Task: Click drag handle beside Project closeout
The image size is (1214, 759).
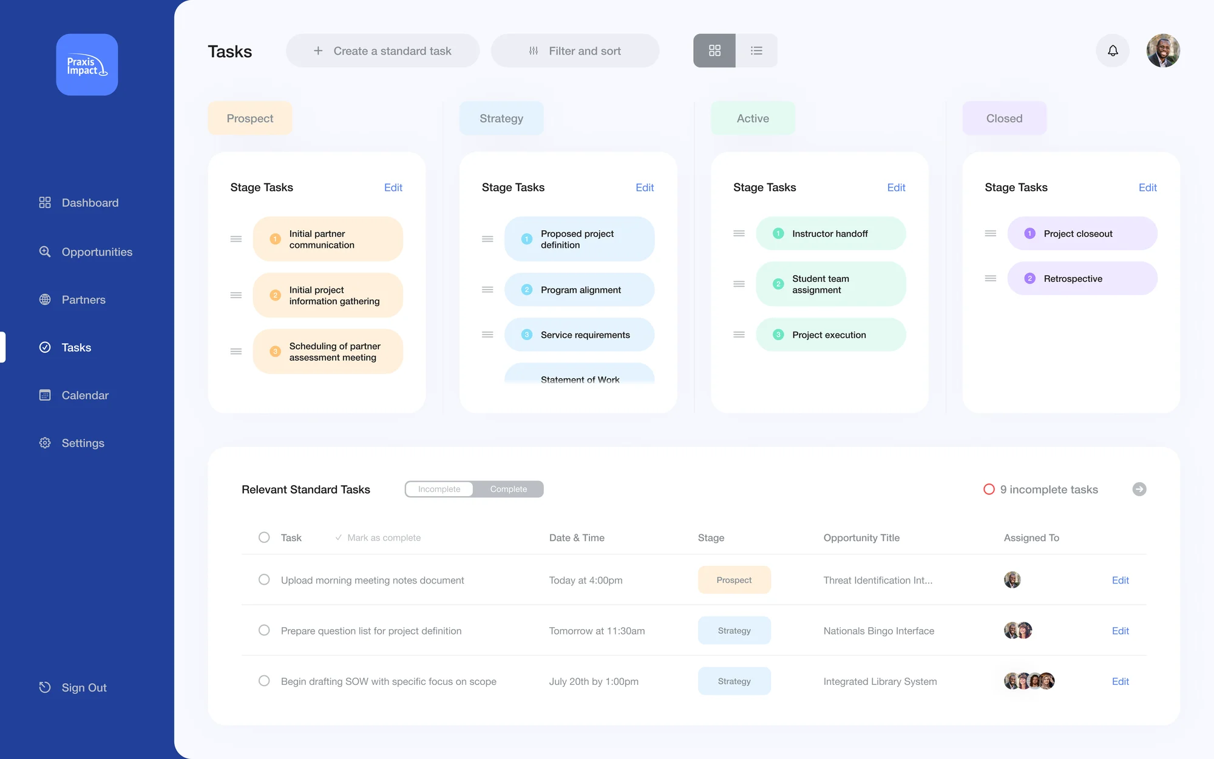Action: point(991,233)
